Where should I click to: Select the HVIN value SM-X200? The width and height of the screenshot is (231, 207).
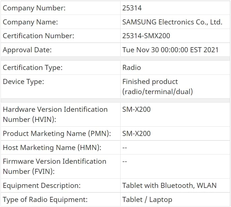(x=136, y=110)
